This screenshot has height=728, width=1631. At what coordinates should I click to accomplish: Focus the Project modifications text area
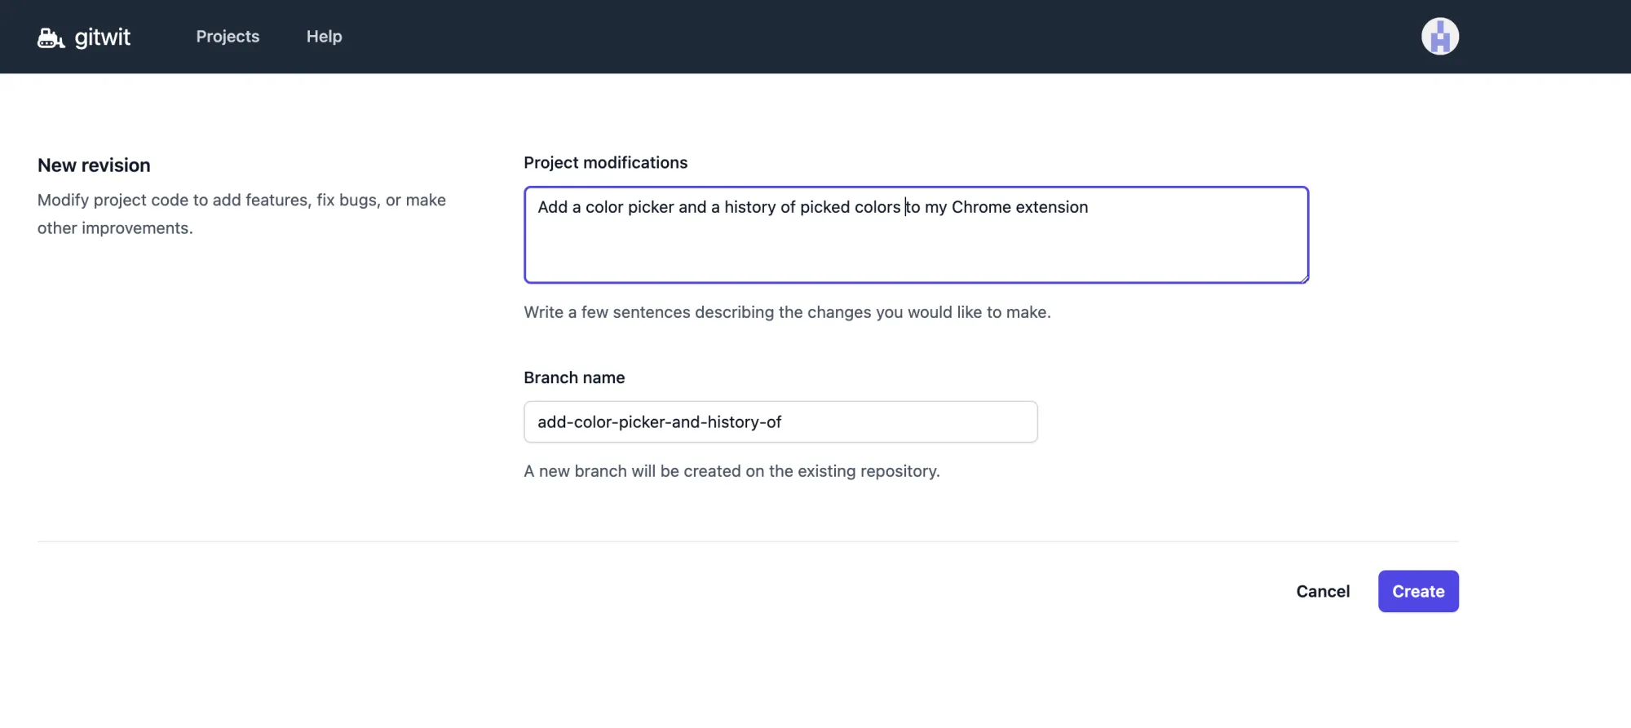pyautogui.click(x=915, y=245)
